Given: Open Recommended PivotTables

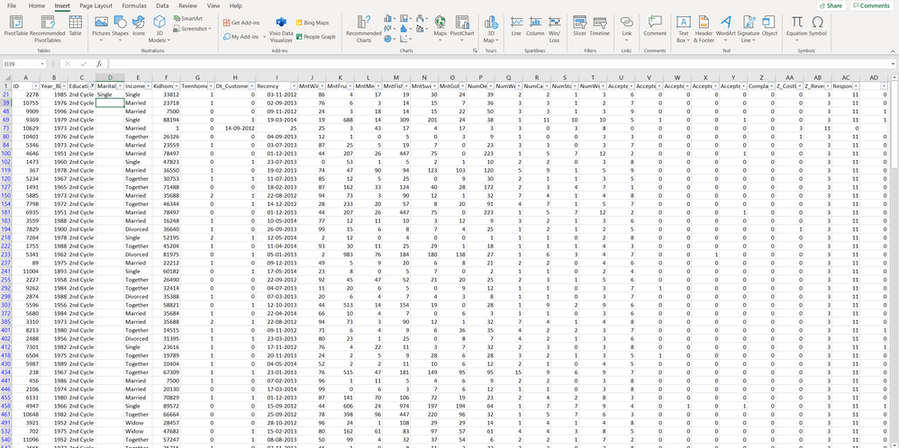Looking at the screenshot, I should point(48,29).
